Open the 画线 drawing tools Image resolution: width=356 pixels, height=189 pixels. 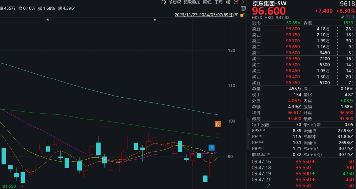(207, 2)
